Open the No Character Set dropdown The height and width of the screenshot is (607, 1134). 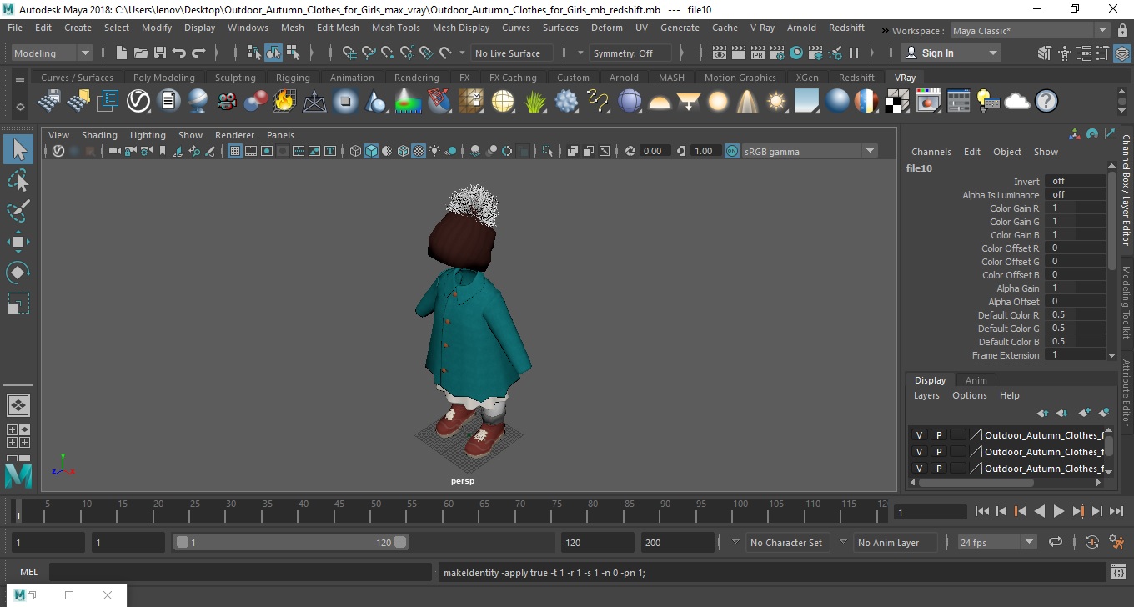point(786,542)
